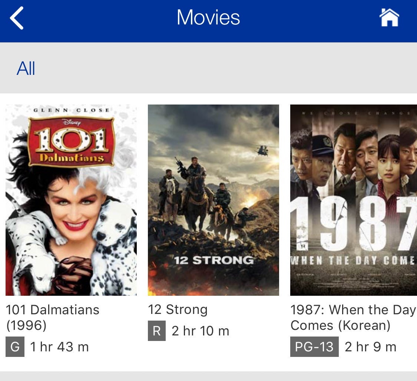The image size is (417, 381).
Task: Go back using the back arrow
Action: (17, 18)
